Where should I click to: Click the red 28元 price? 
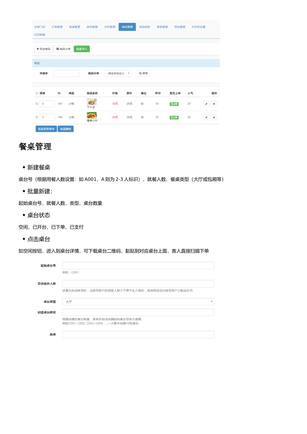[x=115, y=117]
